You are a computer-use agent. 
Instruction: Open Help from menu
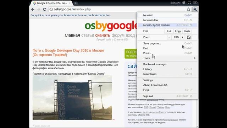tap(167, 90)
